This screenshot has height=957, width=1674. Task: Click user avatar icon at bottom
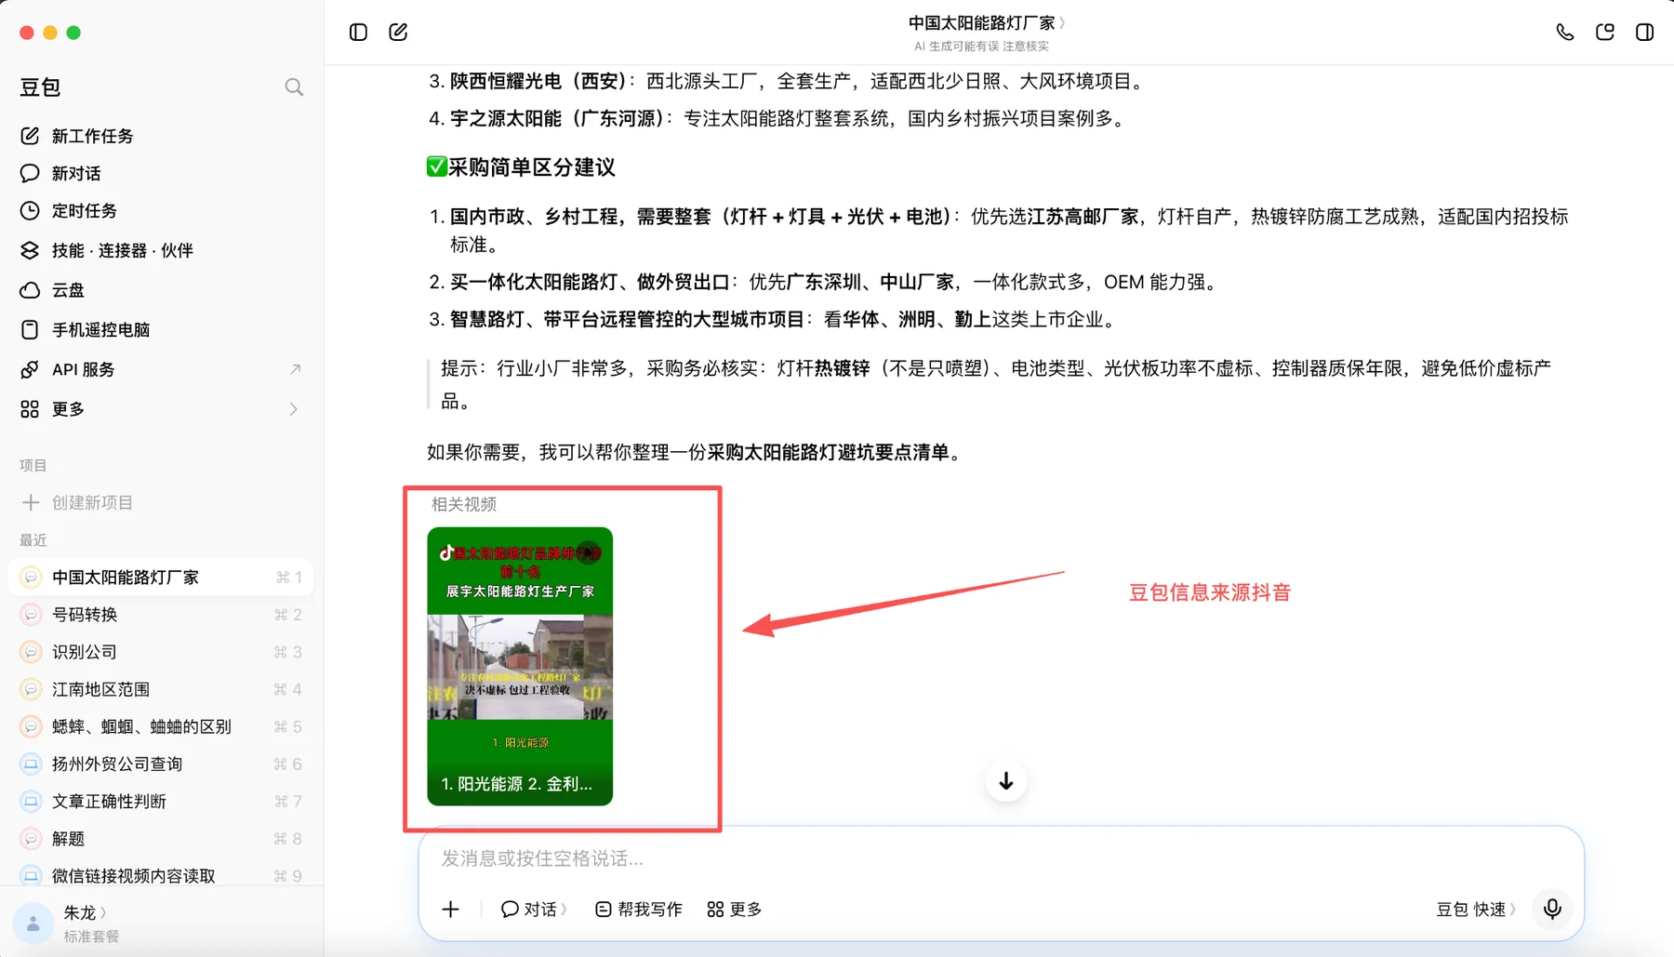pyautogui.click(x=33, y=924)
